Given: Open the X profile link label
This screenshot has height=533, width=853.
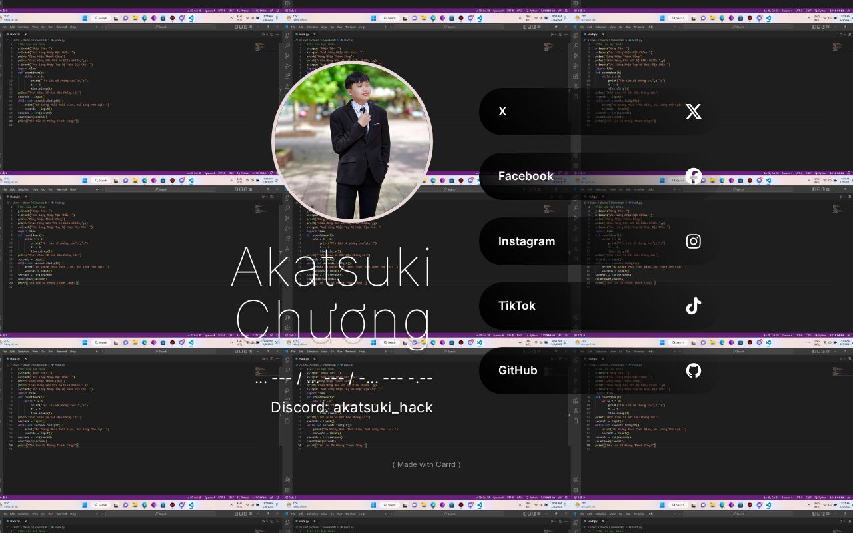Looking at the screenshot, I should pyautogui.click(x=502, y=111).
